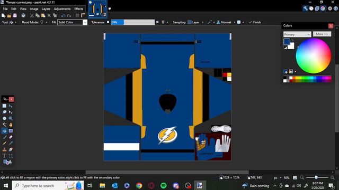Open the View menu
Image resolution: width=339 pixels, height=190 pixels.
tap(23, 9)
